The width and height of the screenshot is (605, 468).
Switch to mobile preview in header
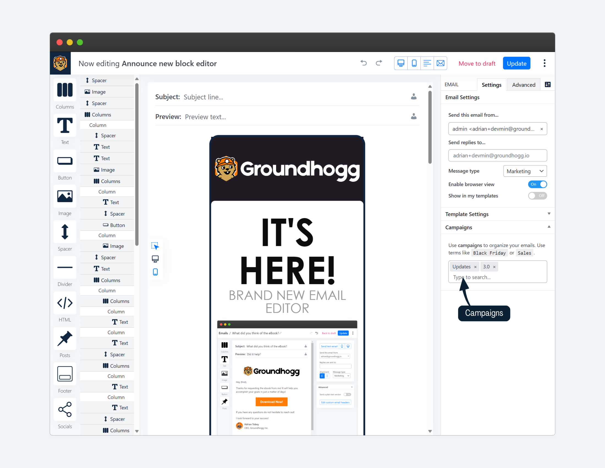(414, 64)
